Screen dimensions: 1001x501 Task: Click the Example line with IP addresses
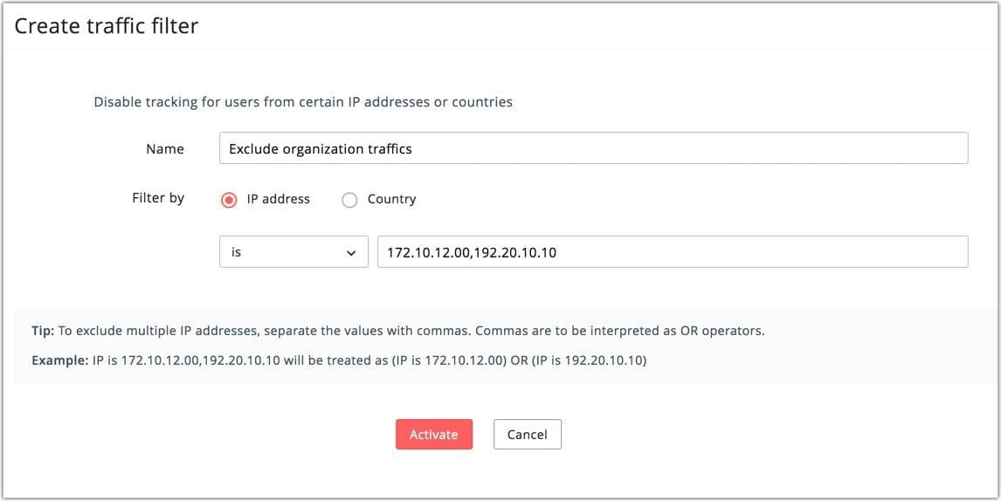pyautogui.click(x=339, y=360)
